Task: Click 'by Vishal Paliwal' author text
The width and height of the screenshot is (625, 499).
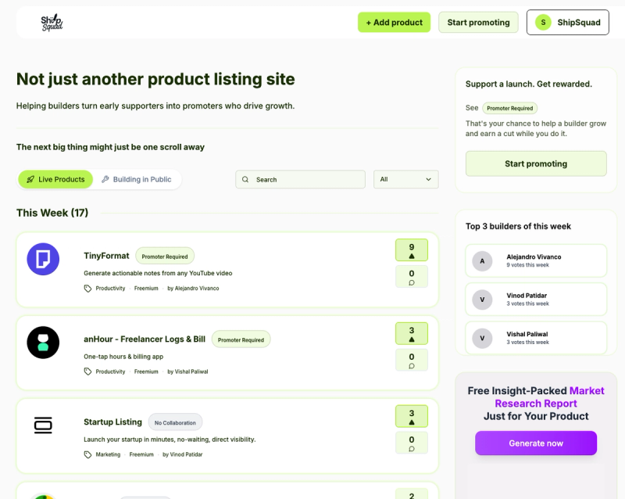Action: (187, 372)
